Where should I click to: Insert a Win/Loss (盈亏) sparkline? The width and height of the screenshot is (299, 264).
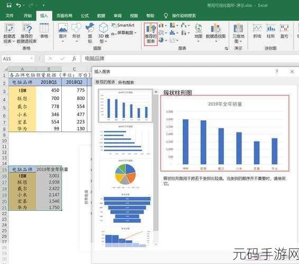tap(284, 31)
